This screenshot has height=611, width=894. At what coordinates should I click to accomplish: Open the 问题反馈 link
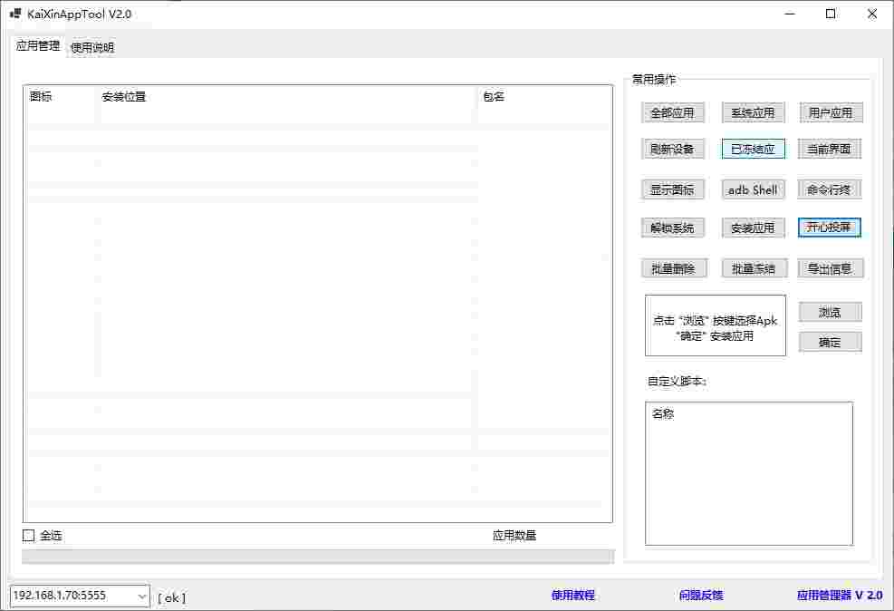(x=701, y=595)
